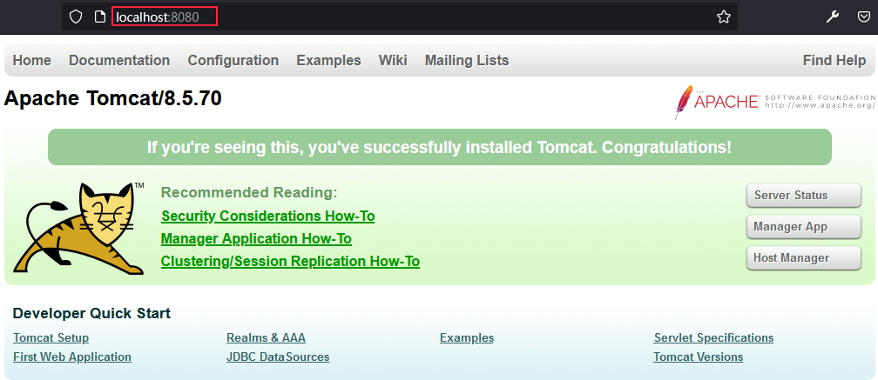This screenshot has height=380, width=878.
Task: Open the Tomcat Versions link
Action: (699, 357)
